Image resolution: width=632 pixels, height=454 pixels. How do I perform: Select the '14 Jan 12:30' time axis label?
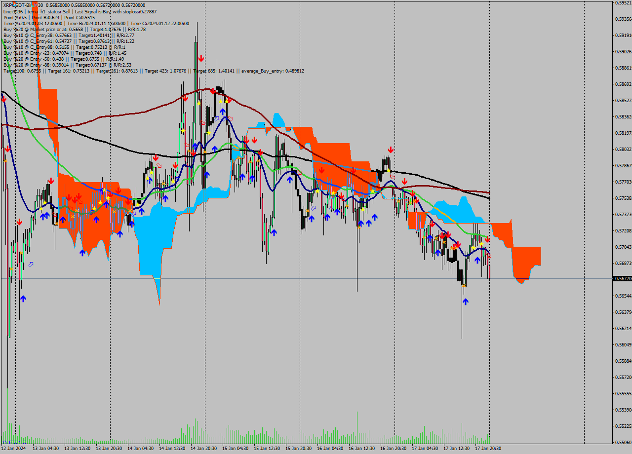[x=172, y=449]
